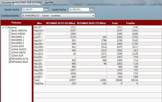Select the Total/Ha value 224

(60, 83)
